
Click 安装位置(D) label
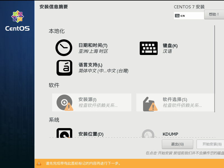click(91, 134)
